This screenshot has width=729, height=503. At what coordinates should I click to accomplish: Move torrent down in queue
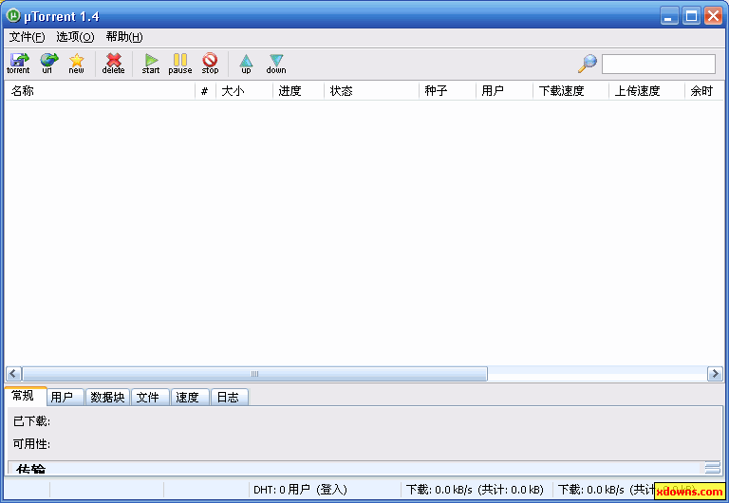pyautogui.click(x=276, y=64)
